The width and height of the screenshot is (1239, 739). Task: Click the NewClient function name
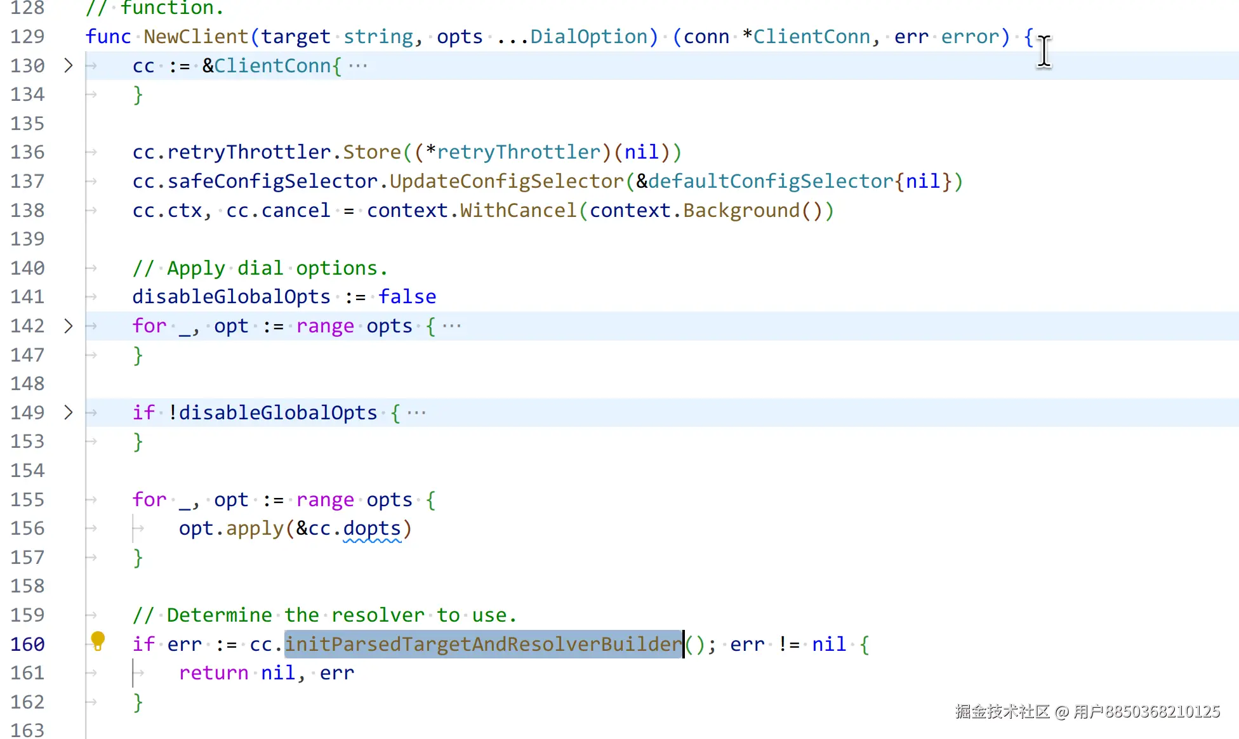pos(195,37)
